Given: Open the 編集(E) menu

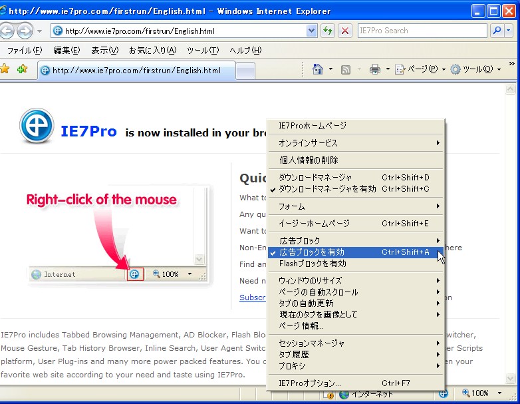Looking at the screenshot, I should tap(66, 51).
